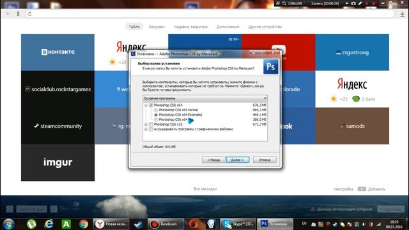Open the steamcommunity tile
409x230 pixels.
58,126
